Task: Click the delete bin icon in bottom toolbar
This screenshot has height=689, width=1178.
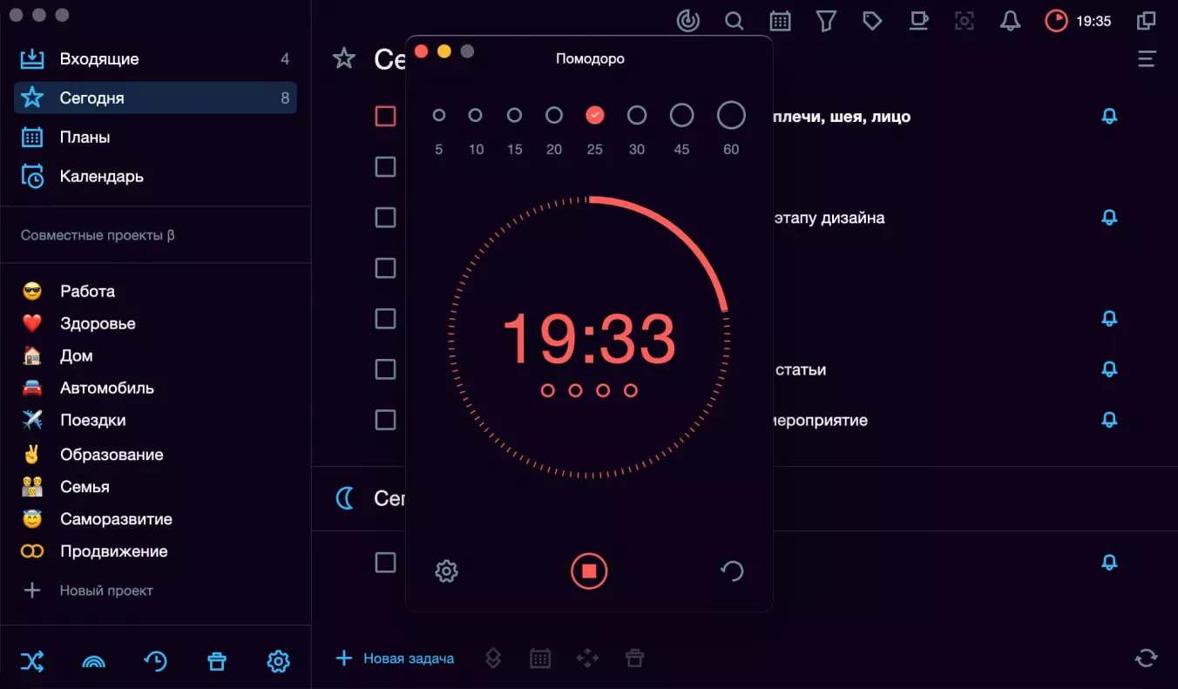Action: (x=634, y=659)
